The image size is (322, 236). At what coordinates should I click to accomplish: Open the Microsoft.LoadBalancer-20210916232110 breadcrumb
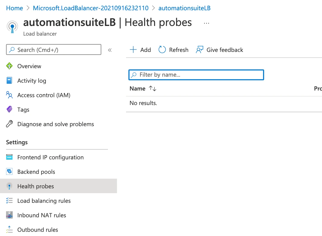pyautogui.click(x=90, y=8)
